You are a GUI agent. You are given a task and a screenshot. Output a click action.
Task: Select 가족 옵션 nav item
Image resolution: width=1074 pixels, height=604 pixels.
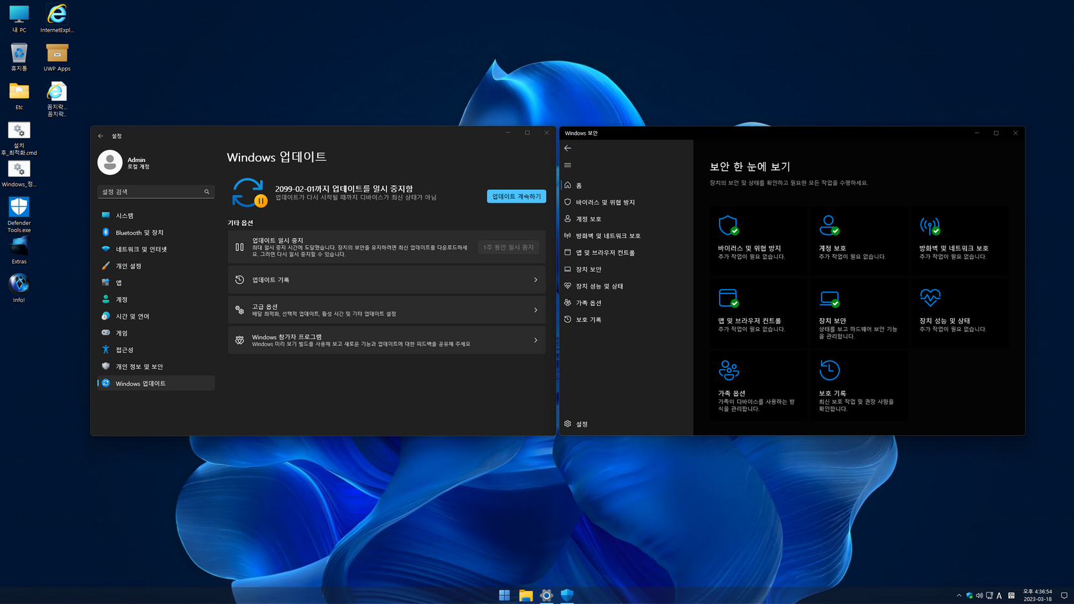pyautogui.click(x=626, y=303)
